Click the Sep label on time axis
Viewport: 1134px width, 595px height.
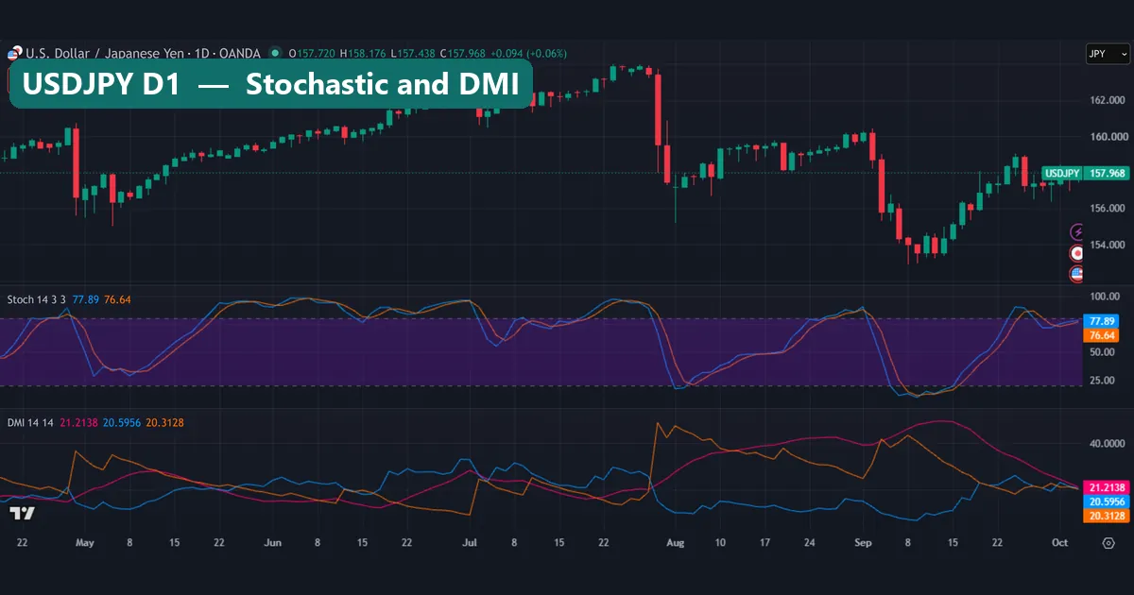coord(862,543)
